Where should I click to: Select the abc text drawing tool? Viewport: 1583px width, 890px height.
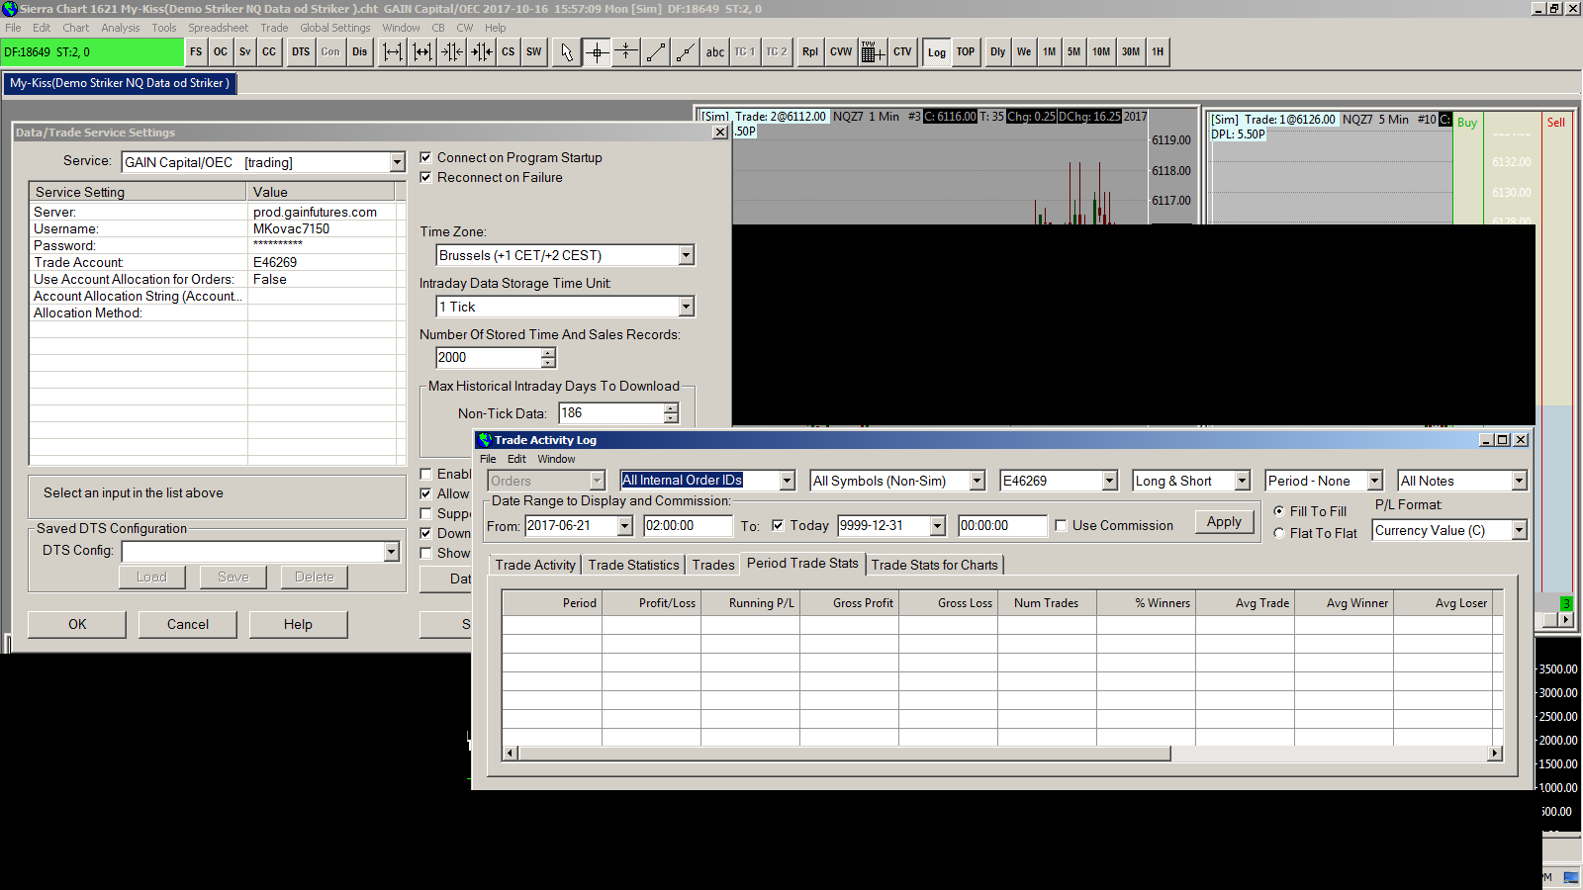click(714, 52)
